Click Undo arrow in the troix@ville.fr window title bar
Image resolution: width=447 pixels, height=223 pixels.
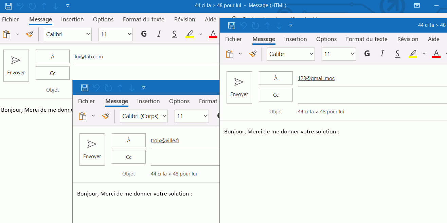coord(96,88)
